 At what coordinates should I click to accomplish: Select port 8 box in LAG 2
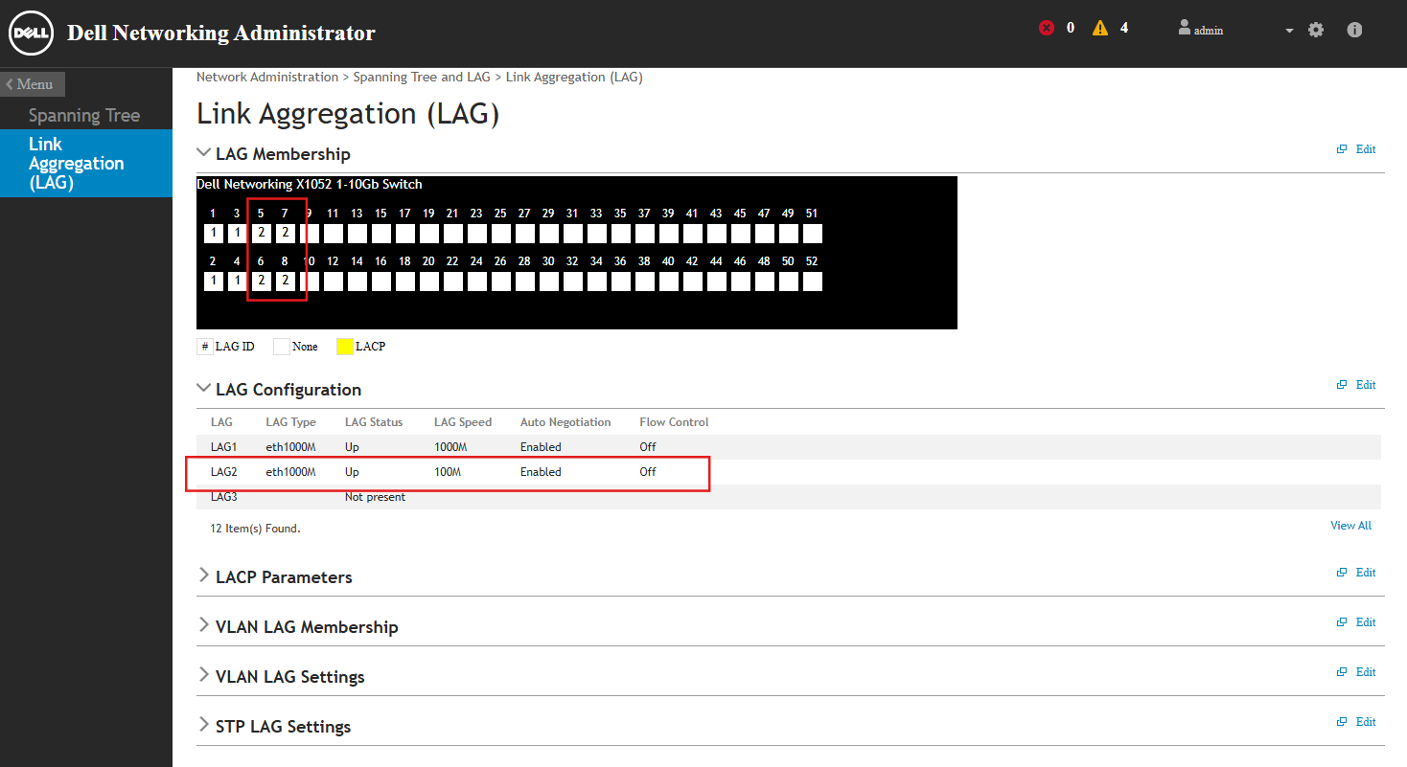(x=285, y=281)
